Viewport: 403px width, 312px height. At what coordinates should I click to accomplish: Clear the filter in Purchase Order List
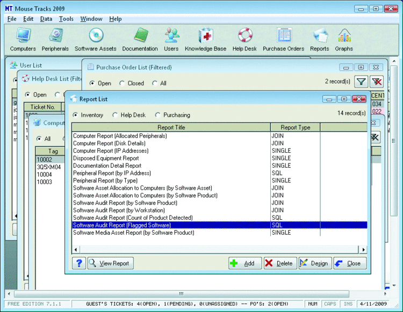click(x=377, y=82)
